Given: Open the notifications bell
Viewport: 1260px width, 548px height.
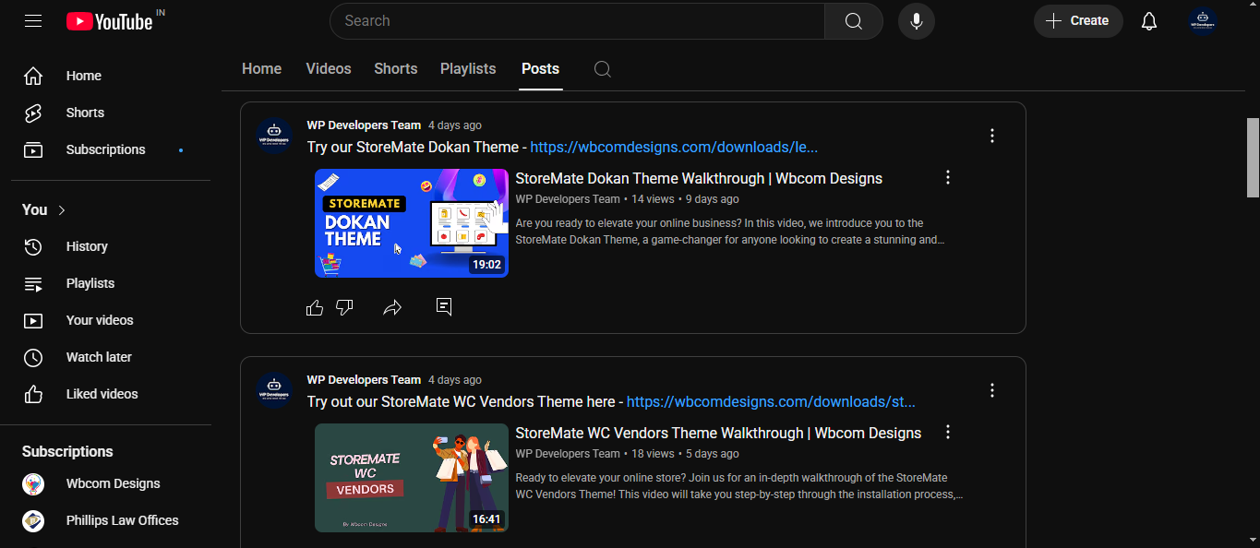Looking at the screenshot, I should click(1148, 21).
